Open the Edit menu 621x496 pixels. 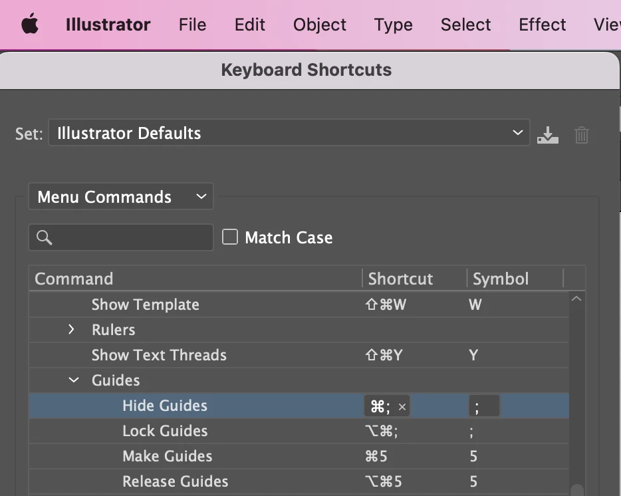click(249, 25)
